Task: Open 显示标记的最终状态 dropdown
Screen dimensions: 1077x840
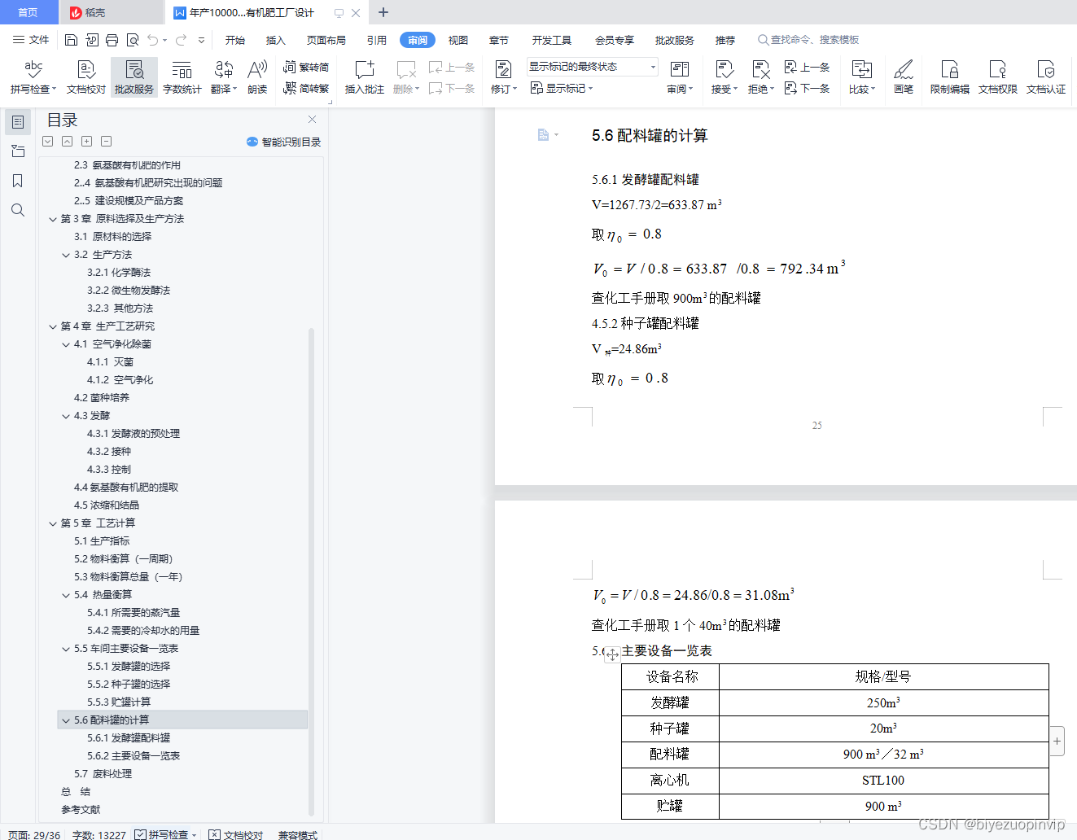Action: coord(592,67)
